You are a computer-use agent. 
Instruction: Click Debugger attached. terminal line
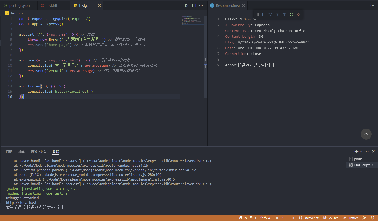[x=23, y=198]
